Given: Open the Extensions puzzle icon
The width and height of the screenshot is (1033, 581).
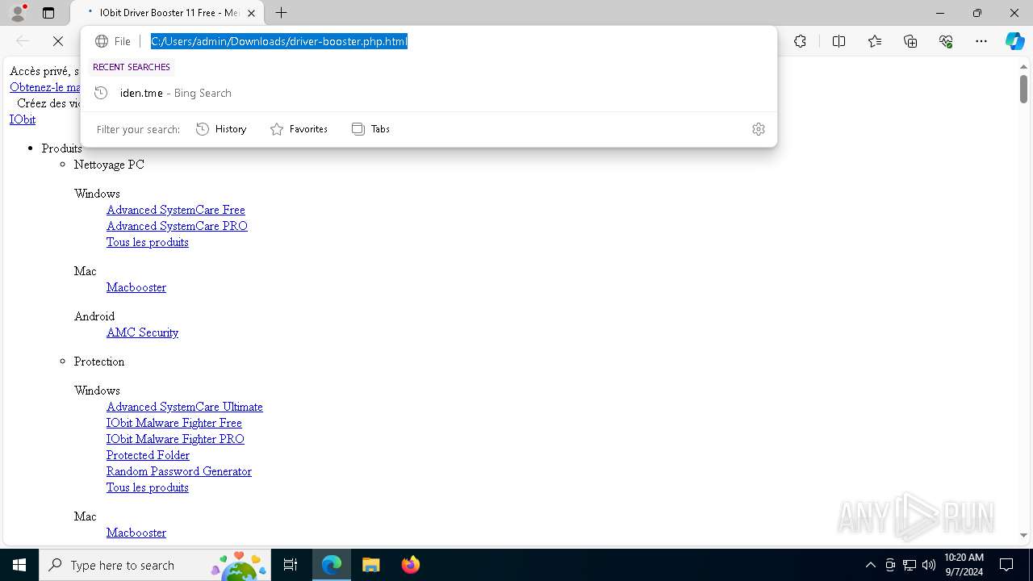Looking at the screenshot, I should coord(800,41).
